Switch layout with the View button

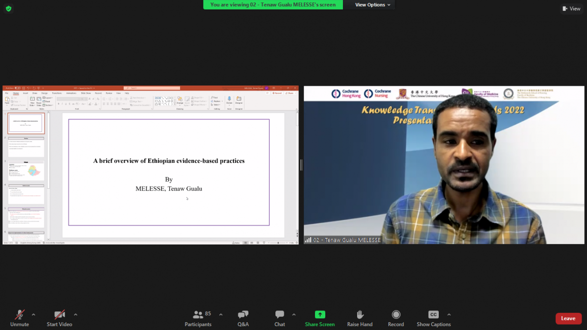pyautogui.click(x=571, y=8)
